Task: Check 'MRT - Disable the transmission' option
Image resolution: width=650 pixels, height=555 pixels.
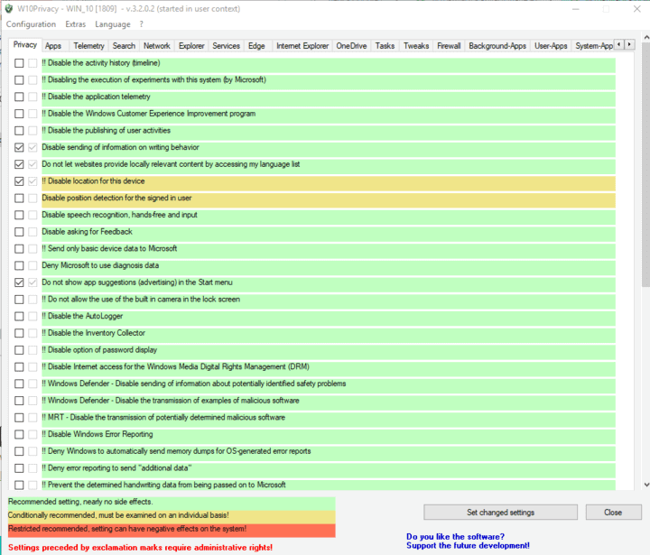Action: pos(19,418)
